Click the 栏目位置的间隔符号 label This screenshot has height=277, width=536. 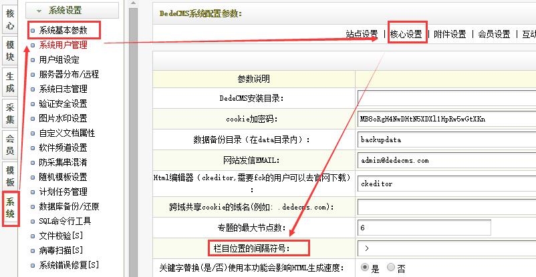click(251, 248)
